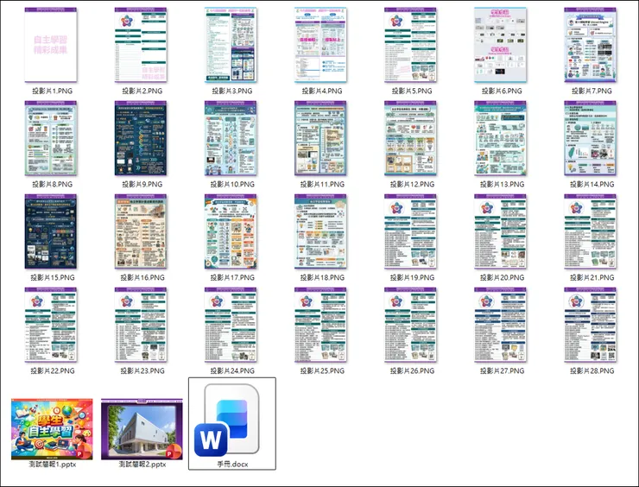Select the 投影片7.PNG thumbnail

point(591,45)
